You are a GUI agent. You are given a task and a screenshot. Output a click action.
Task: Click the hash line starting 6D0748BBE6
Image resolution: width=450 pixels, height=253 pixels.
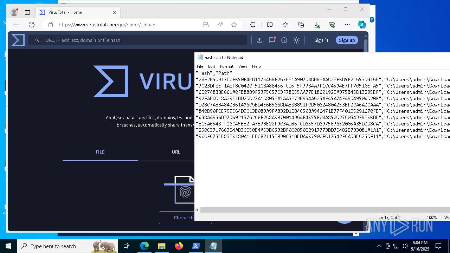coord(323,92)
